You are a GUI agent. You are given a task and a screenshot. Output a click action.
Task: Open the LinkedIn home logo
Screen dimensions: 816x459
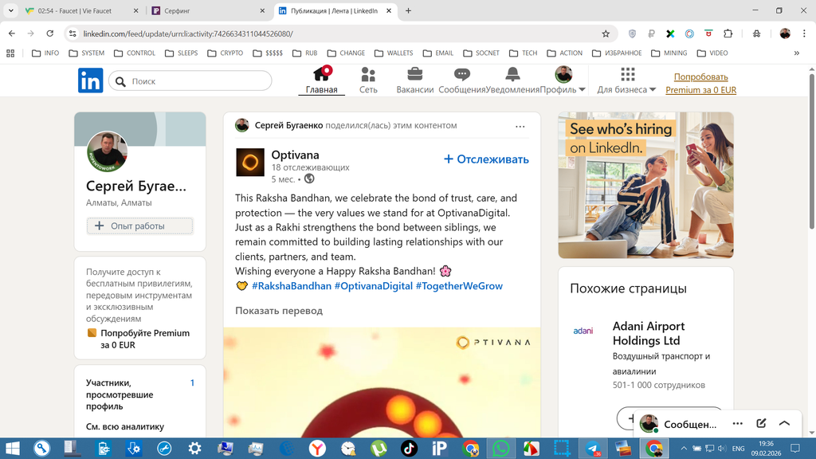[x=91, y=80]
